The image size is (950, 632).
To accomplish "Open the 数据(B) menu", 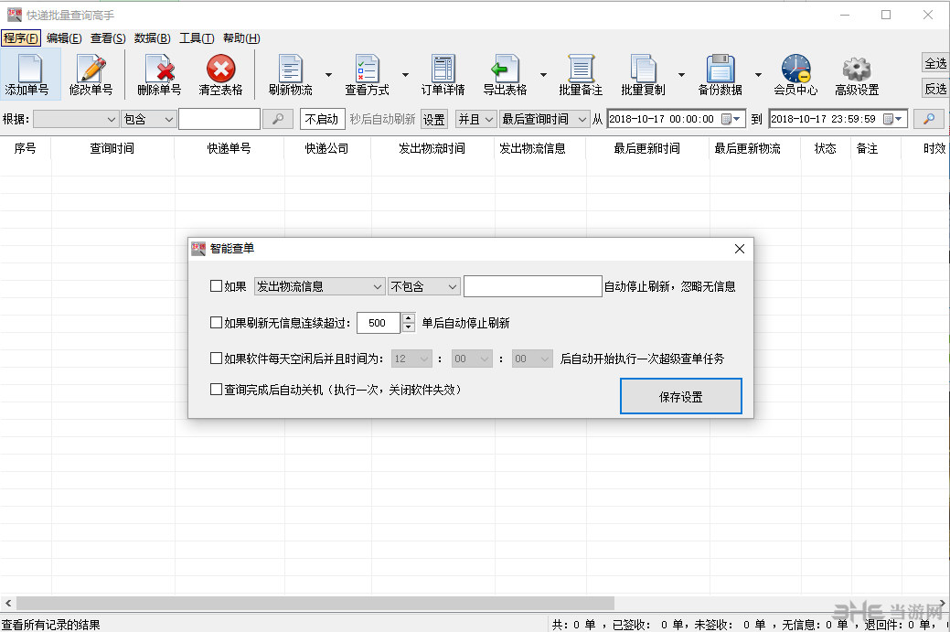I will pos(152,38).
